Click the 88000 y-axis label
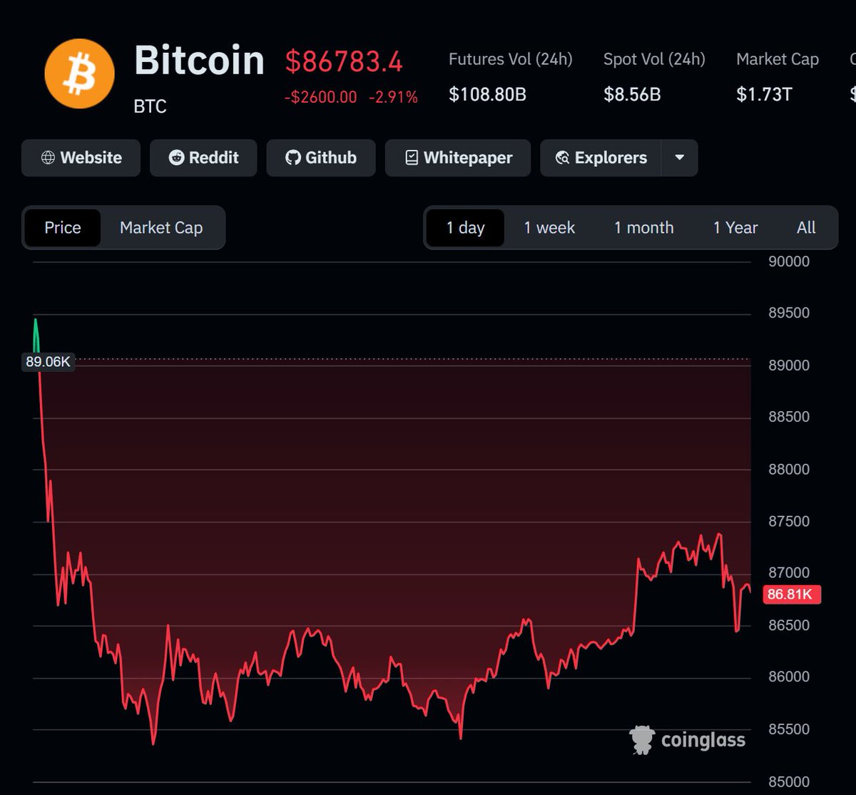This screenshot has width=856, height=795. tap(788, 470)
